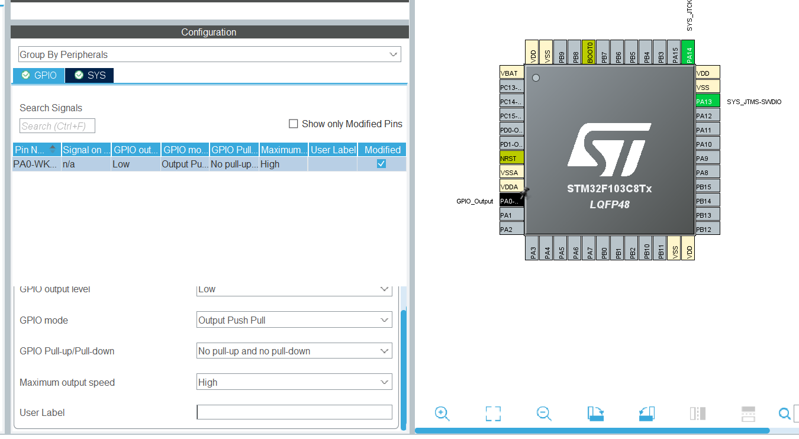Enable Show only Modified Pins

coord(293,124)
